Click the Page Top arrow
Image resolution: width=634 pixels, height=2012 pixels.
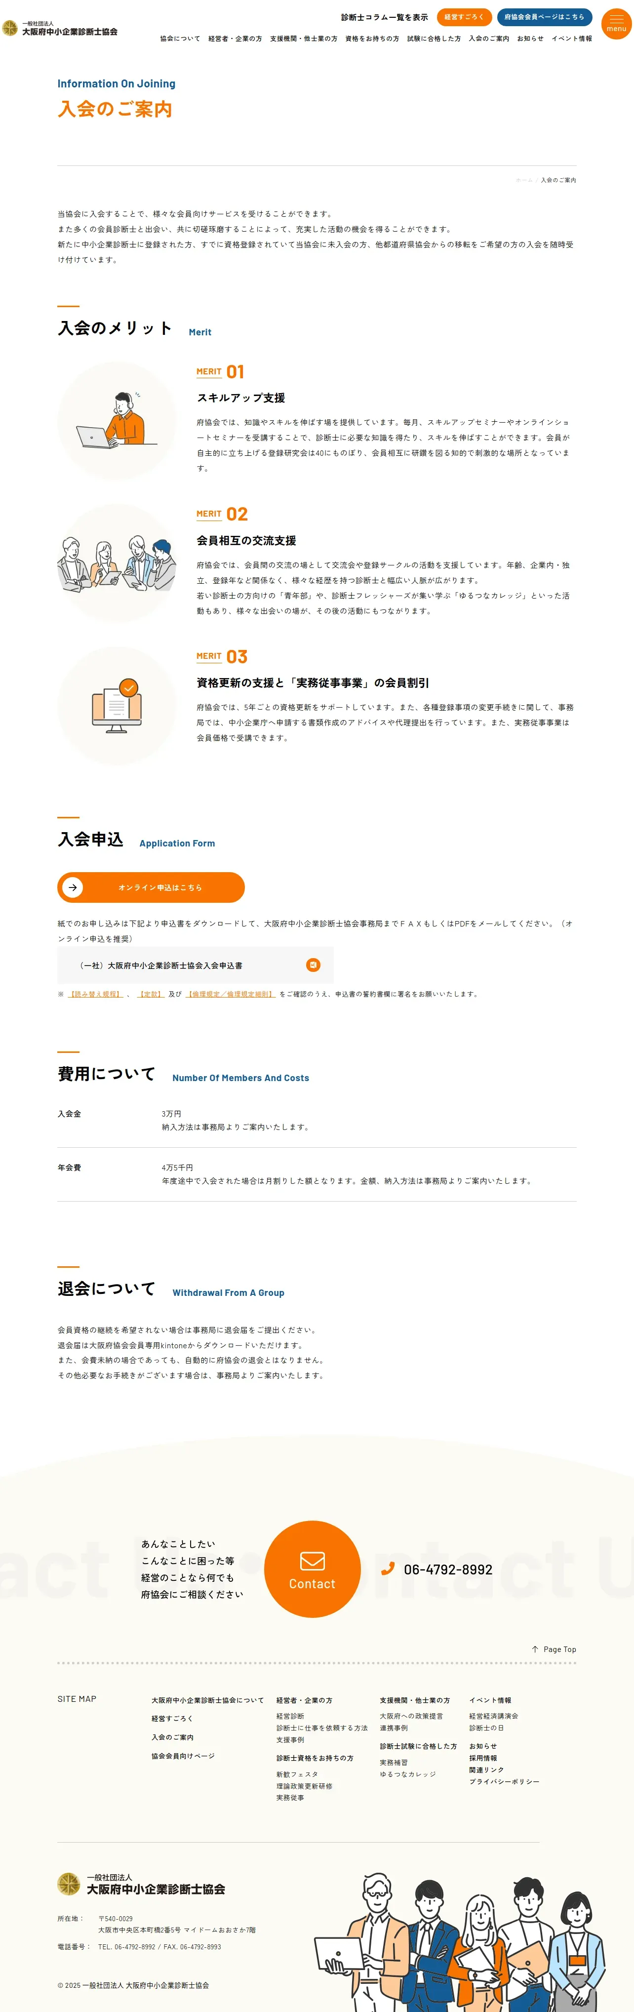(535, 1650)
